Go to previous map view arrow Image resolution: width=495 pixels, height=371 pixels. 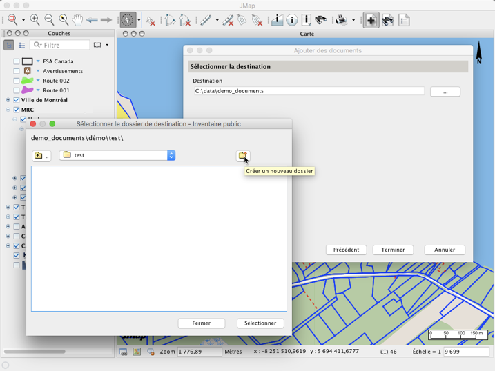(x=92, y=20)
